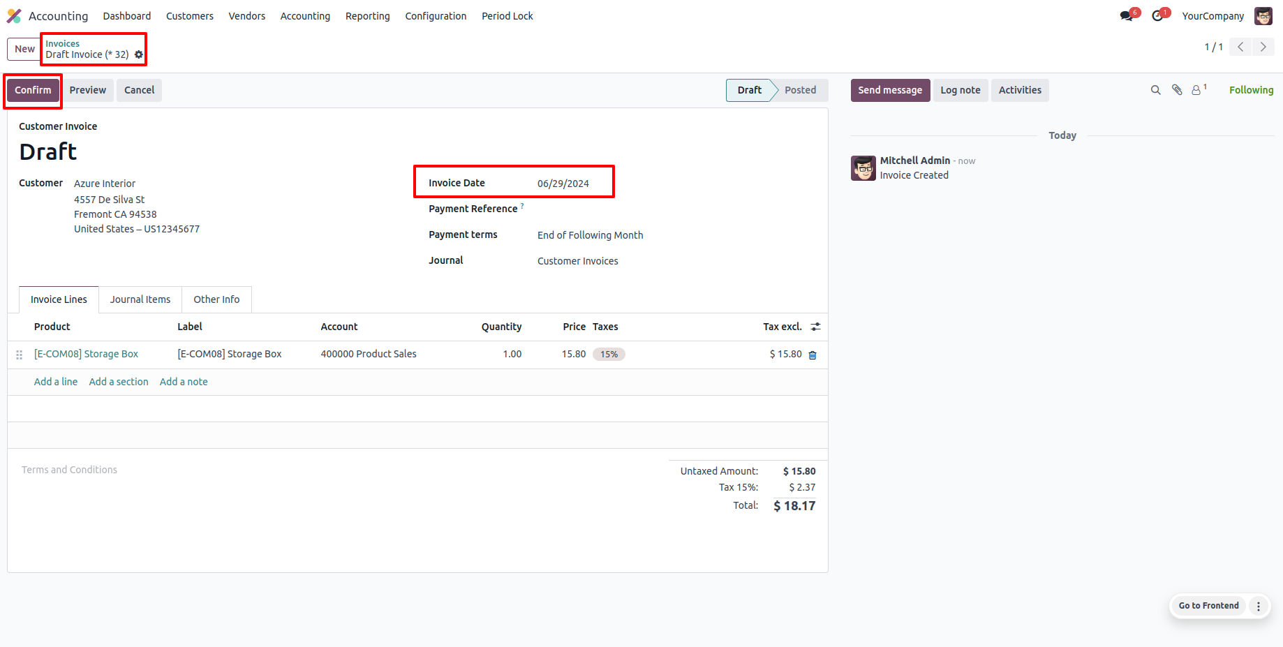The height and width of the screenshot is (647, 1283).
Task: Click the Log note button
Action: (961, 90)
